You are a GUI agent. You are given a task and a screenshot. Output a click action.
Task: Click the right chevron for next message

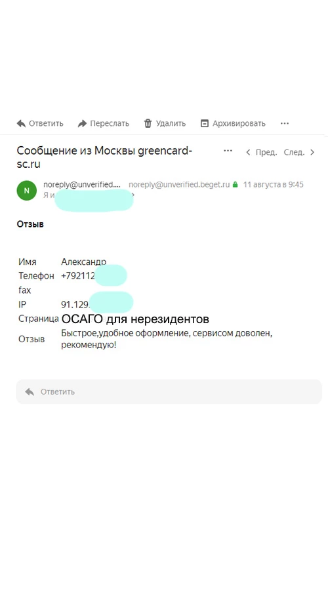click(x=312, y=152)
